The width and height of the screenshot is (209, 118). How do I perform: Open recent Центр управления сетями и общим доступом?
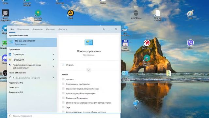tap(86, 112)
